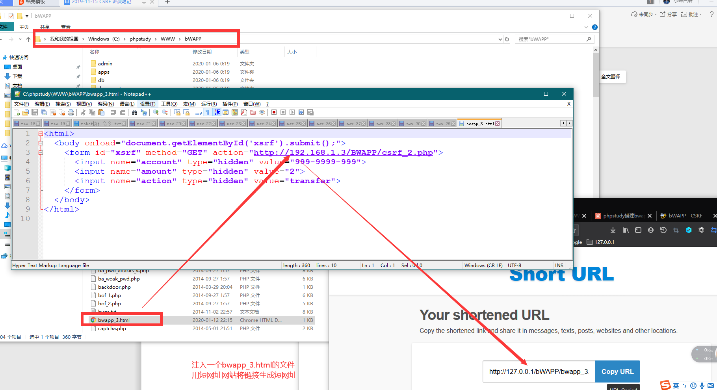
Task: Click the Replace icon in Notepad++ toolbar
Action: tap(144, 112)
